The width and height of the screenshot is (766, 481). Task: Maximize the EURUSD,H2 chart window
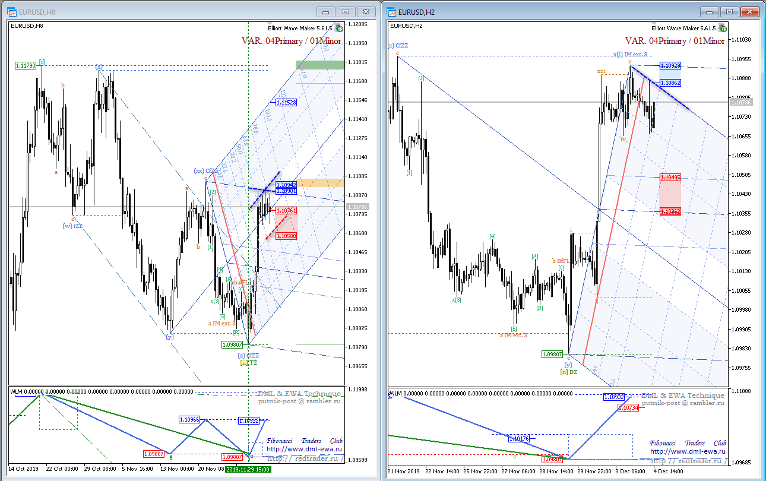[x=729, y=11]
